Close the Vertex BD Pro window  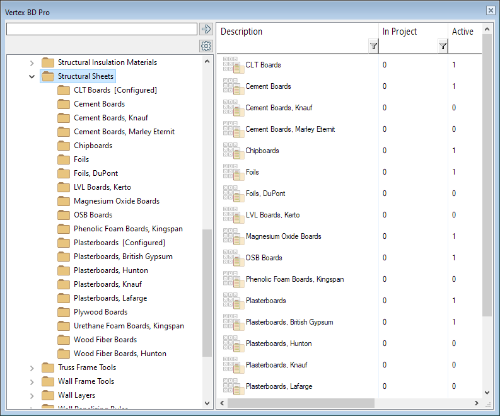click(491, 10)
